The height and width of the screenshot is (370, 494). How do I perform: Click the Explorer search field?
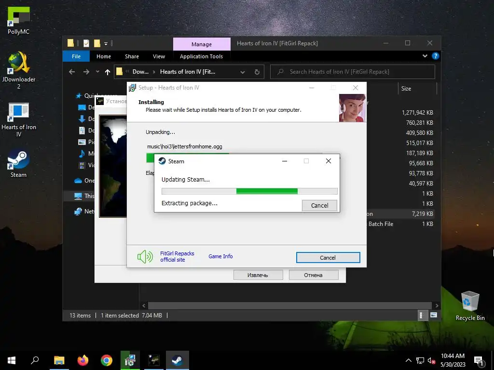coord(353,72)
